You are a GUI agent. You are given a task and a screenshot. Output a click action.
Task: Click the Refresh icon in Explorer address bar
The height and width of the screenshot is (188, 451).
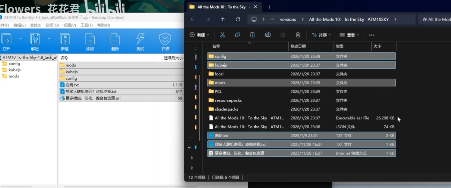pos(238,19)
